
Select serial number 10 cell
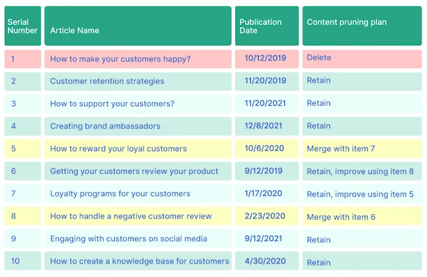tap(23, 261)
